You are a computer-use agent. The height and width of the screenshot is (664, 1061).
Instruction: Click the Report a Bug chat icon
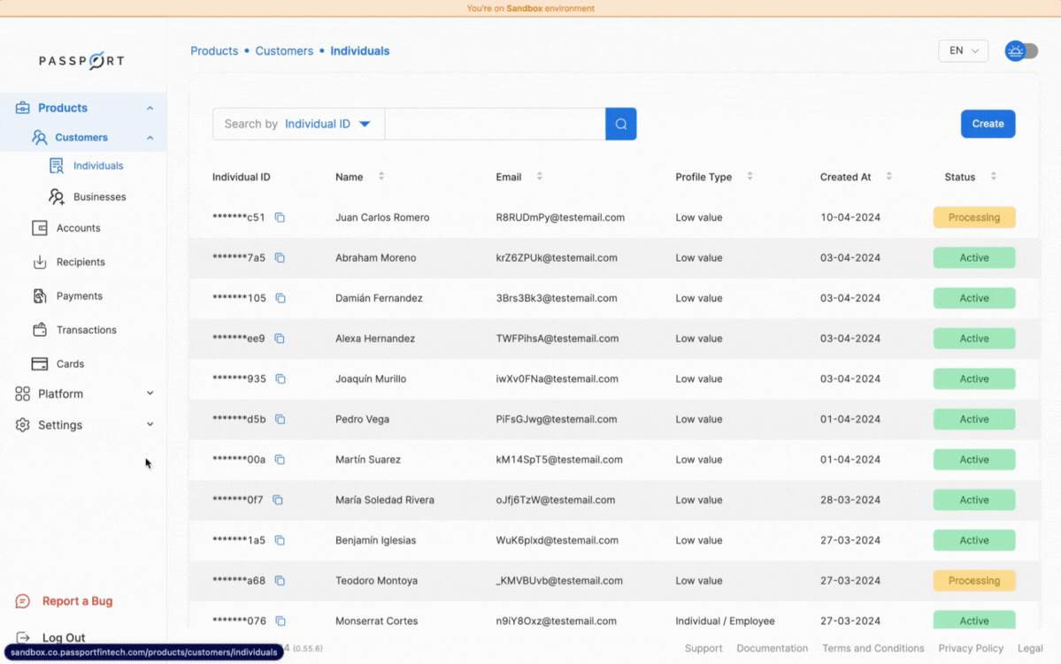click(22, 601)
